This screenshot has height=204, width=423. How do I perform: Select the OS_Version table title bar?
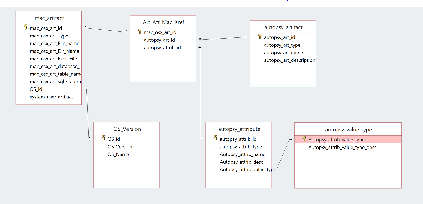point(126,129)
